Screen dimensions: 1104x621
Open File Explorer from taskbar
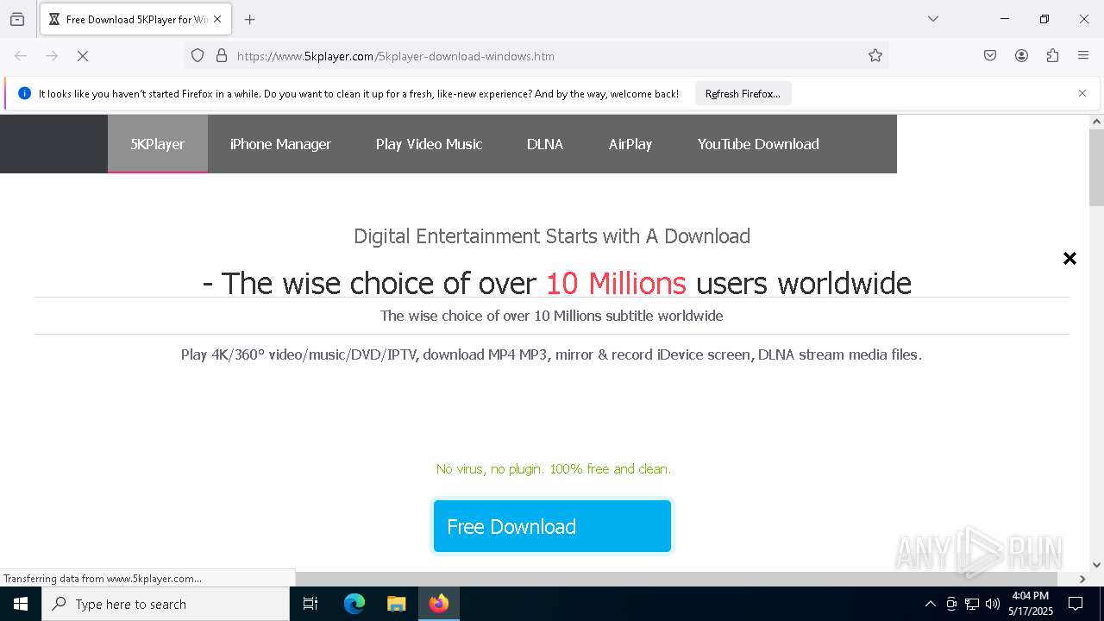[396, 604]
